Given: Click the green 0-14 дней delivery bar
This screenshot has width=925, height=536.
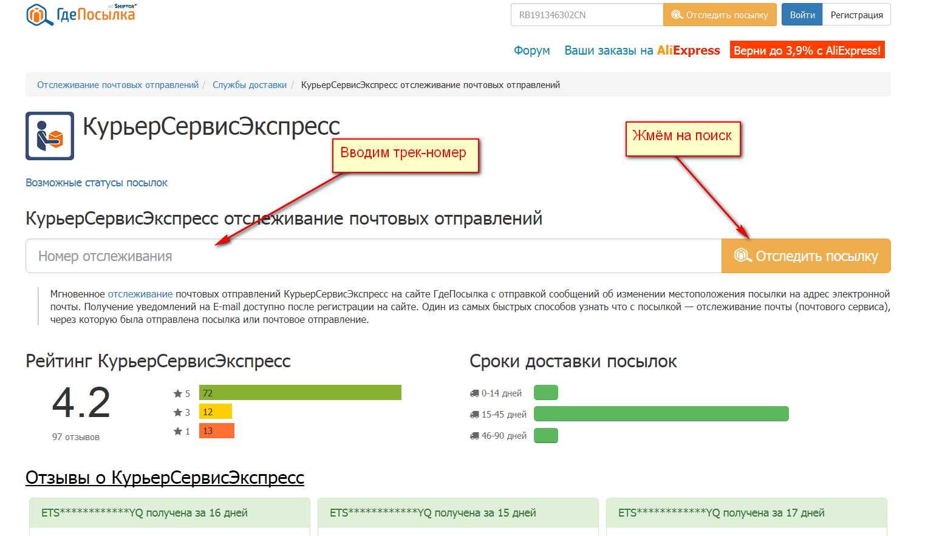Looking at the screenshot, I should tap(546, 393).
